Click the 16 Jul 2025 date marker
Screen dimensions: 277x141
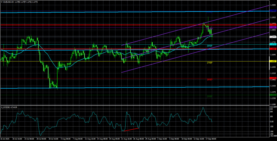pos(6,139)
